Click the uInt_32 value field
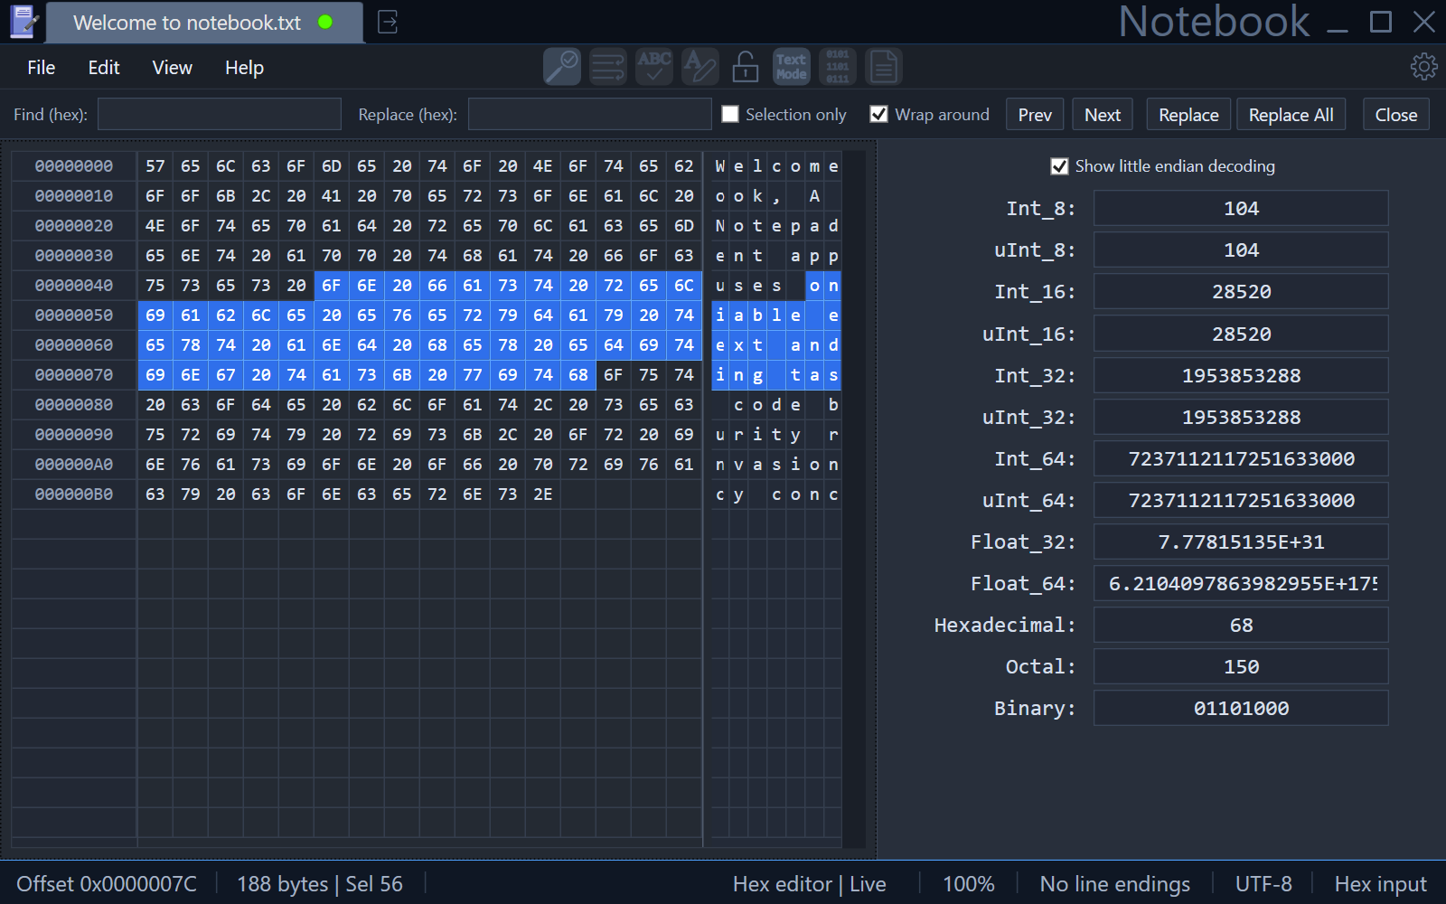 pos(1241,418)
